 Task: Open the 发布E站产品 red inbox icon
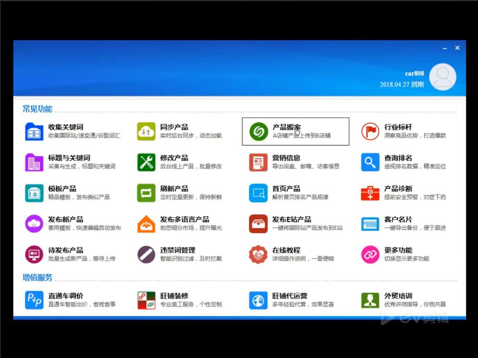(258, 224)
